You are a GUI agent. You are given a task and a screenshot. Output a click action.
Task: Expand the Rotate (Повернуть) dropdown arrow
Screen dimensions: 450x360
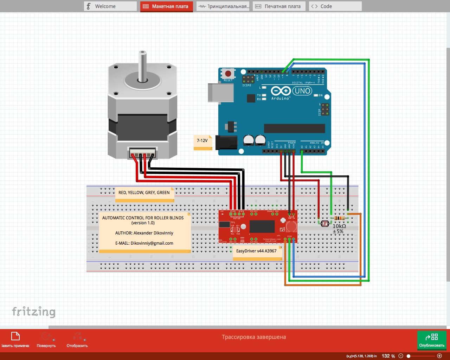tap(54, 340)
